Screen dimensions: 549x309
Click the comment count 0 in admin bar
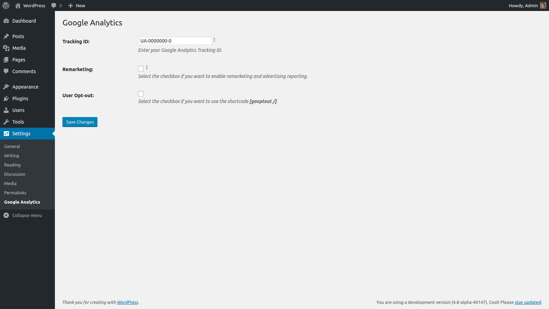tap(61, 6)
